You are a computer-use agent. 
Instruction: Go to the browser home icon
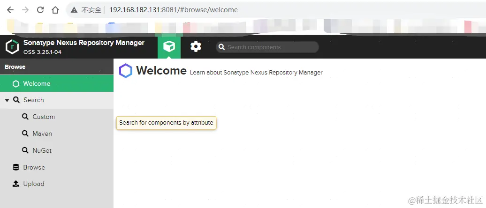pyautogui.click(x=55, y=10)
